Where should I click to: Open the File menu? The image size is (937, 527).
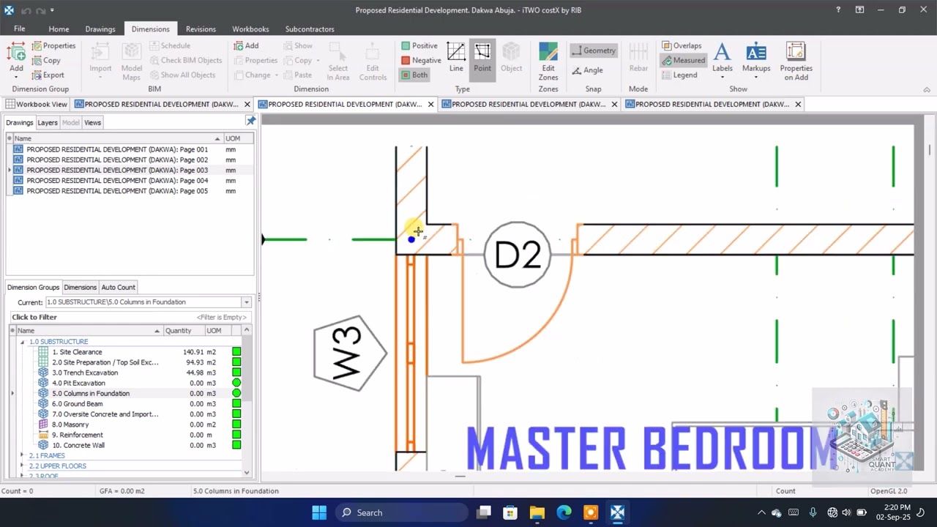pyautogui.click(x=20, y=29)
